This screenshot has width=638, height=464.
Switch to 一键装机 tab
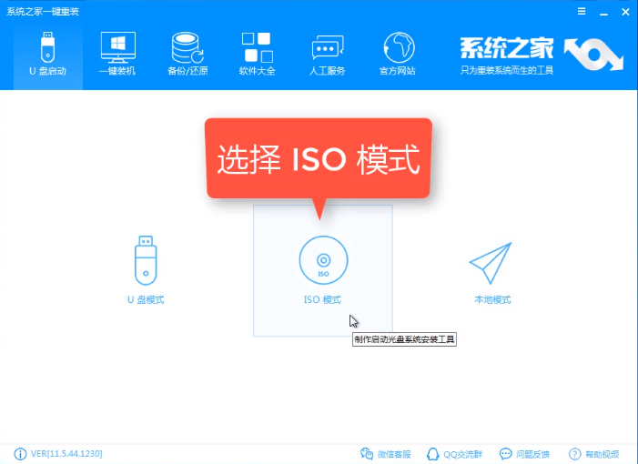tap(117, 54)
